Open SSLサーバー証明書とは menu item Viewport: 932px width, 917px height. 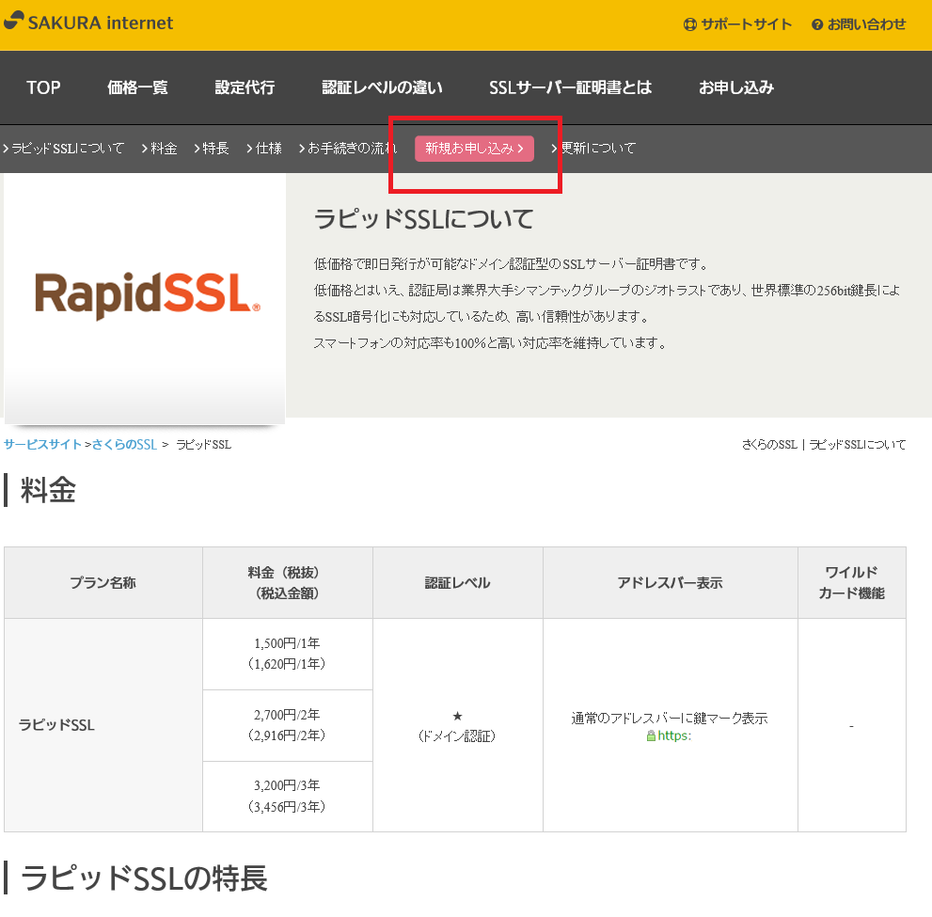click(571, 87)
